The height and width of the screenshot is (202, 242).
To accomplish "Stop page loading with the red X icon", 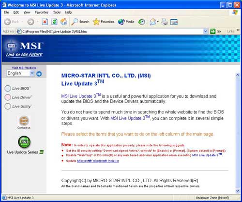I will tap(45, 22).
